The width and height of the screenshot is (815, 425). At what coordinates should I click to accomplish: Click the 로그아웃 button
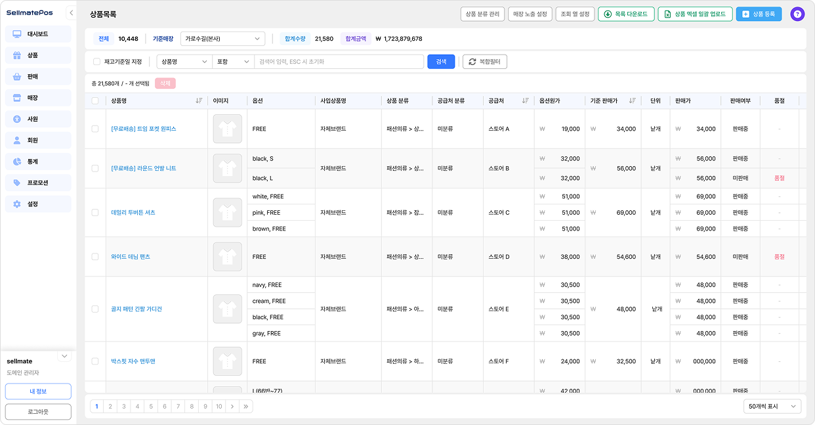(38, 412)
